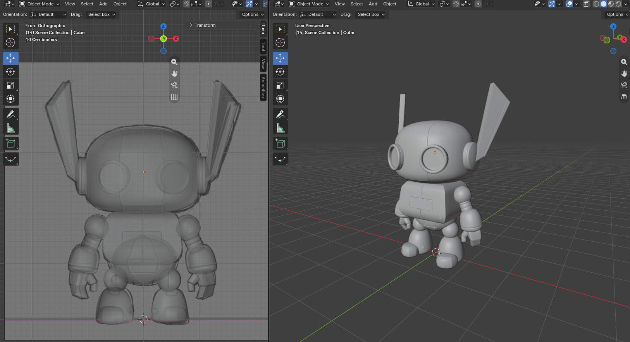Select the Move tool in left viewport

[x=10, y=58]
